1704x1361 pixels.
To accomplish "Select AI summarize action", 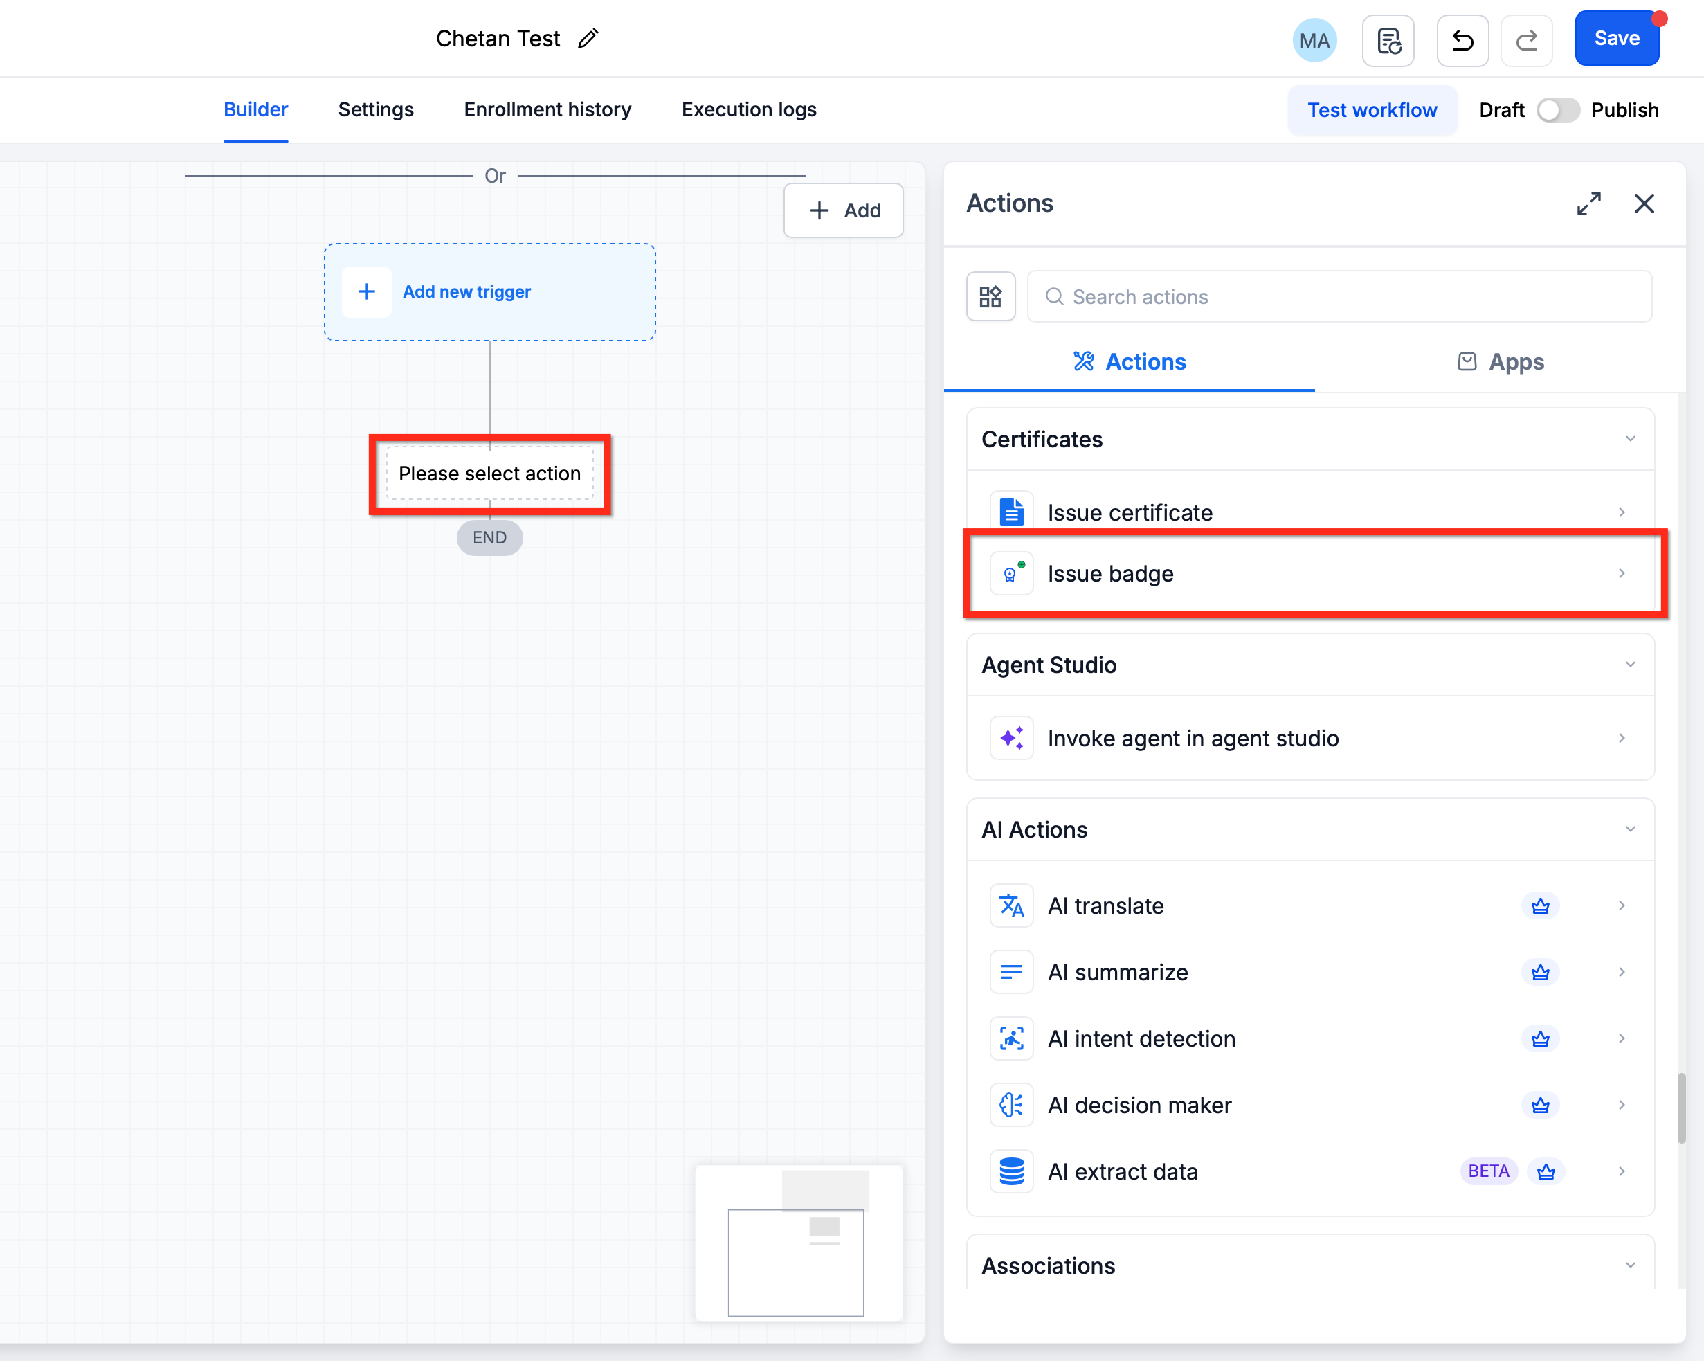I will pyautogui.click(x=1310, y=972).
